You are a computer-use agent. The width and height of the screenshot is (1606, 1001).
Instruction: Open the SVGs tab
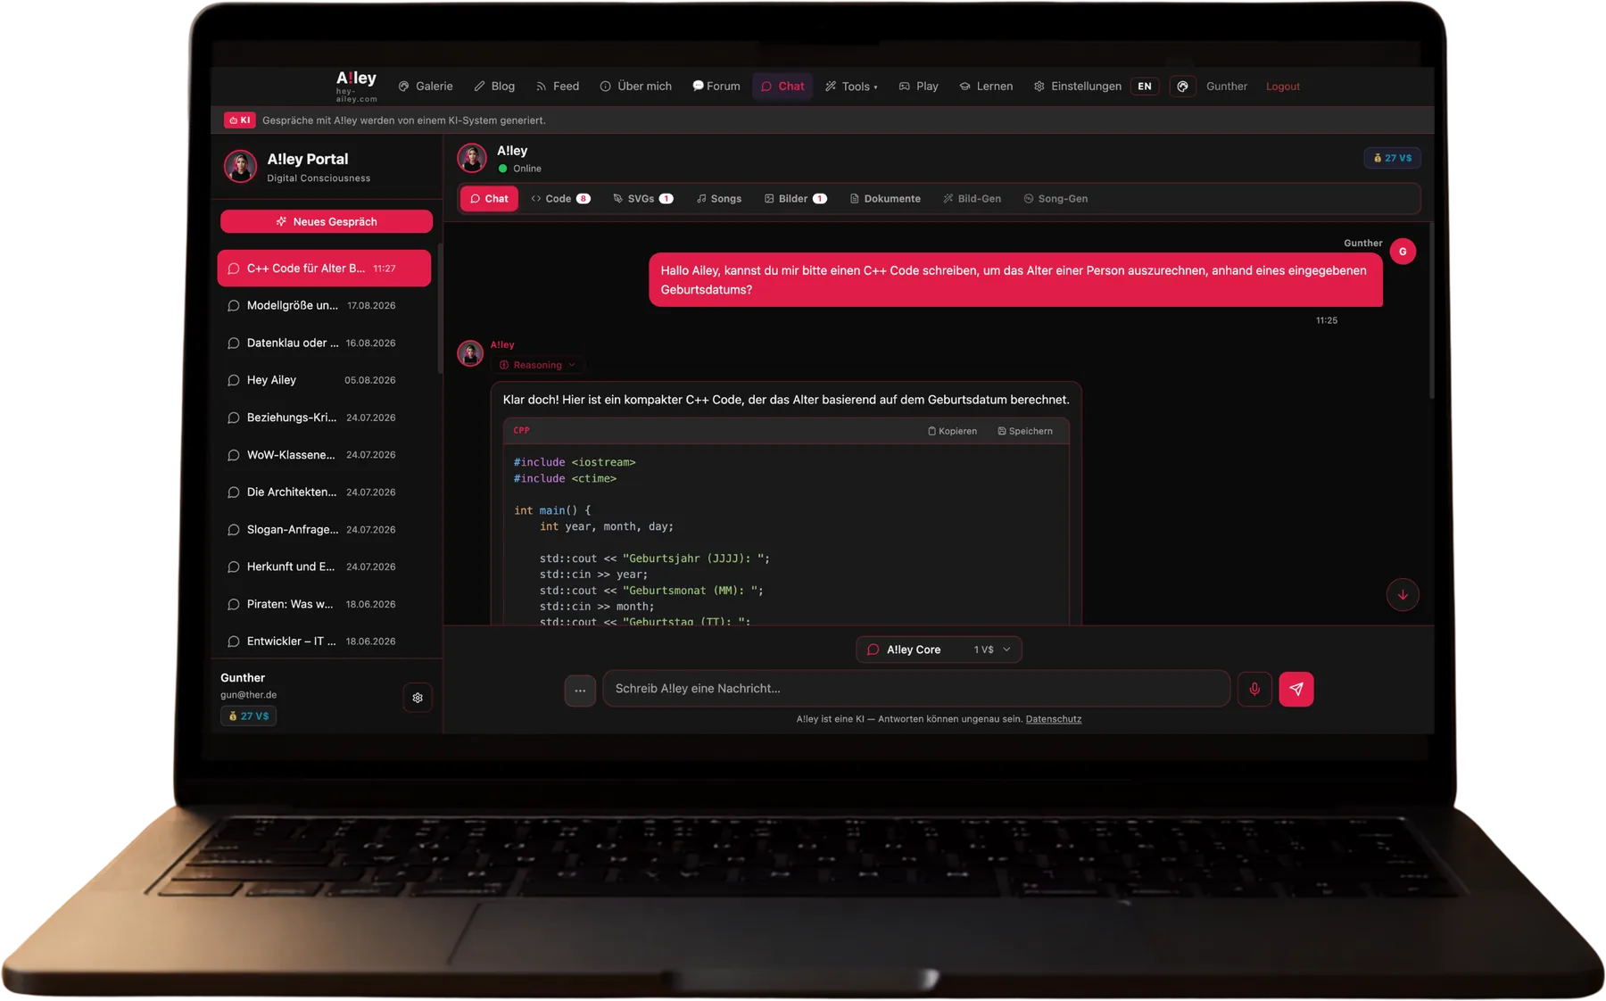pos(642,199)
